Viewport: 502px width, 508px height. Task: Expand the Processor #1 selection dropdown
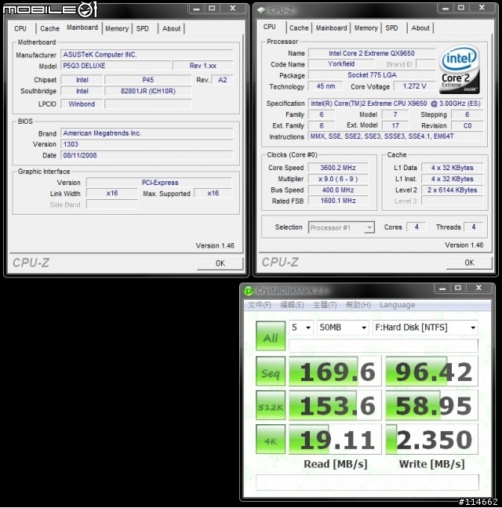point(341,227)
